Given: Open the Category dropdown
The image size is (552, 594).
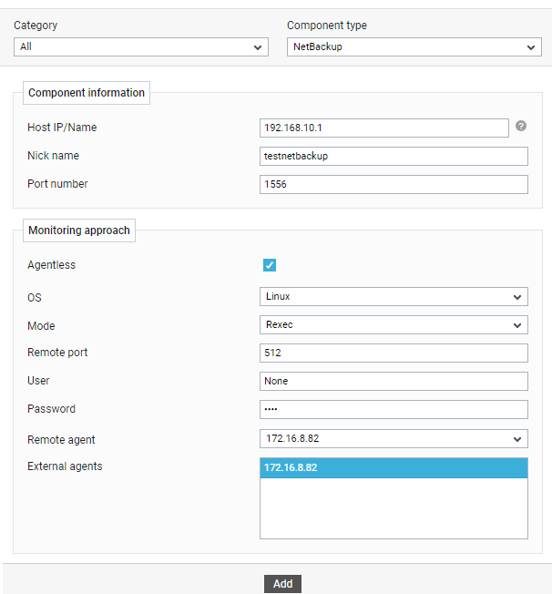Looking at the screenshot, I should (x=141, y=47).
